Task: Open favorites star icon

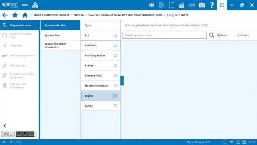Action: pos(15,15)
